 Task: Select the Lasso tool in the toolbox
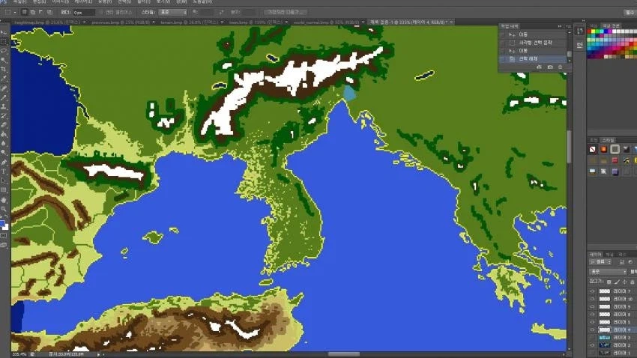(x=4, y=51)
